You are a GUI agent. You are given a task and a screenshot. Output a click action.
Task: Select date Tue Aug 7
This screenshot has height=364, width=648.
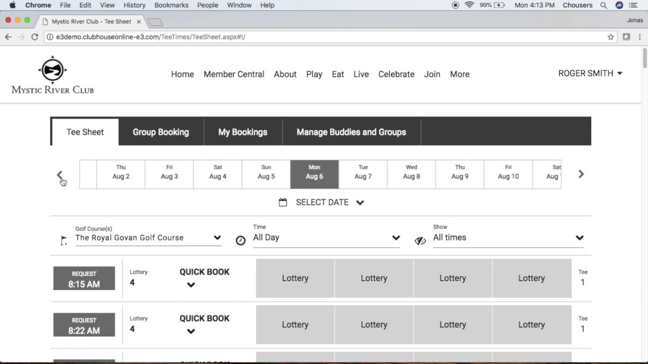coord(363,174)
